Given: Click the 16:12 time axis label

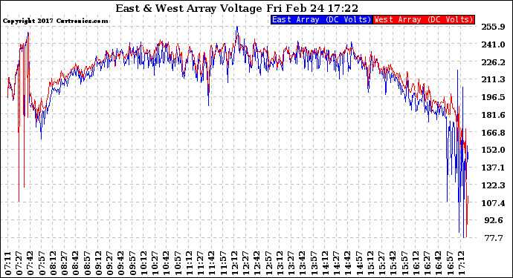Looking at the screenshot, I should (x=415, y=263).
